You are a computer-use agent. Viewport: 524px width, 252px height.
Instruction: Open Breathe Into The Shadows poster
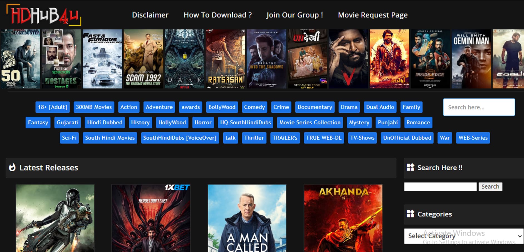[x=266, y=59]
